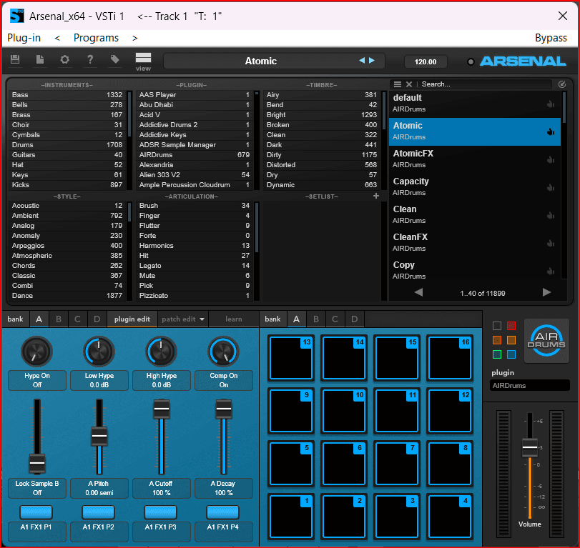Open the hamburger menu beside Search
The image size is (580, 548).
[398, 84]
